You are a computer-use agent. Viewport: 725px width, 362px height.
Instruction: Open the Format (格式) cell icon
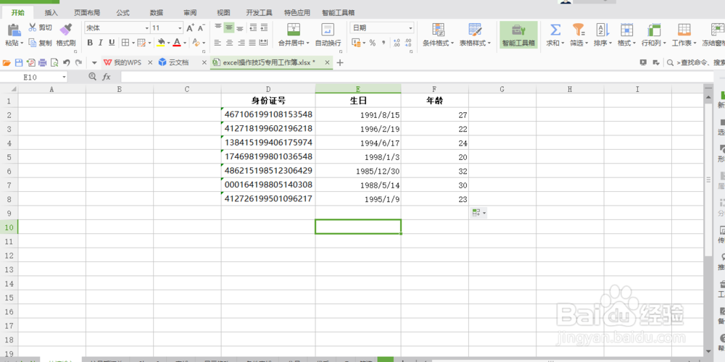click(626, 30)
